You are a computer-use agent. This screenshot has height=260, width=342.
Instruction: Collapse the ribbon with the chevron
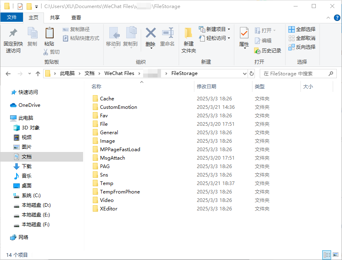(328, 17)
